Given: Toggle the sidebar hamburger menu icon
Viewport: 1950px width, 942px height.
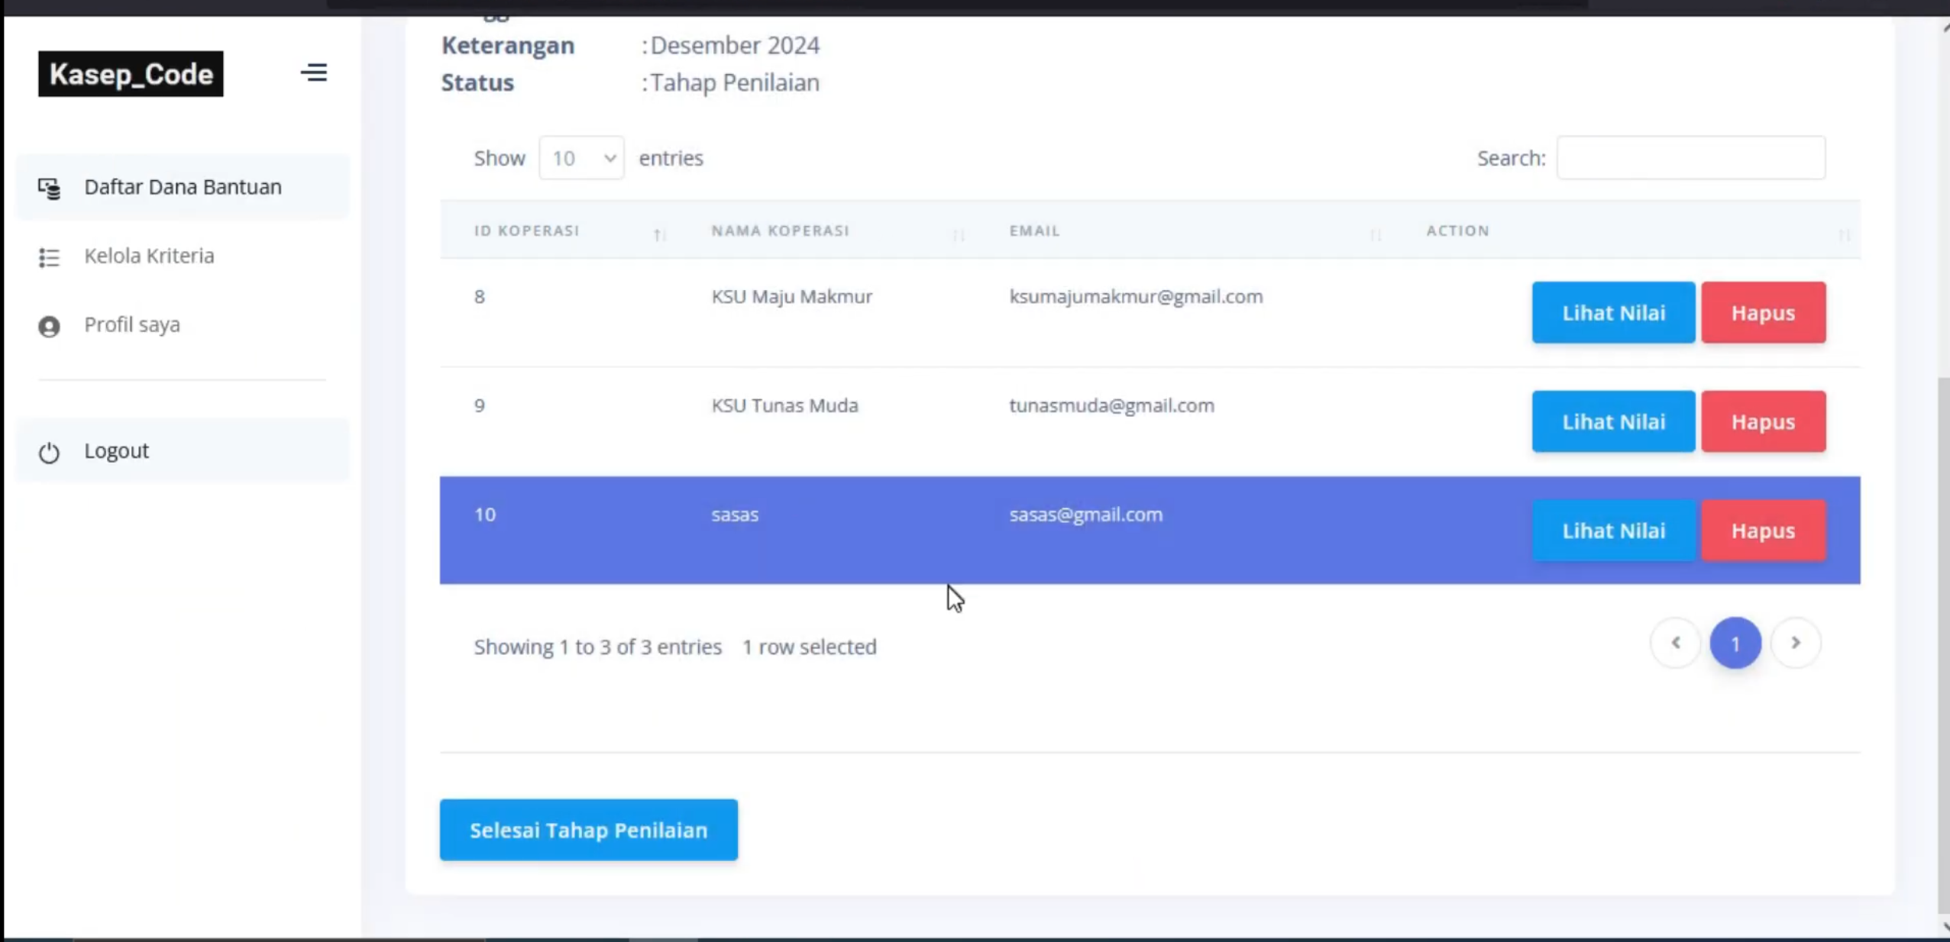Looking at the screenshot, I should (x=313, y=73).
